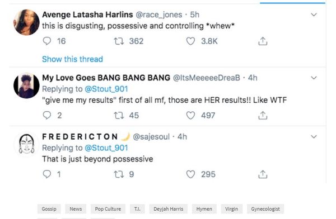Retweet the tweet with 45 retweets
The width and height of the screenshot is (336, 219).
tap(119, 116)
